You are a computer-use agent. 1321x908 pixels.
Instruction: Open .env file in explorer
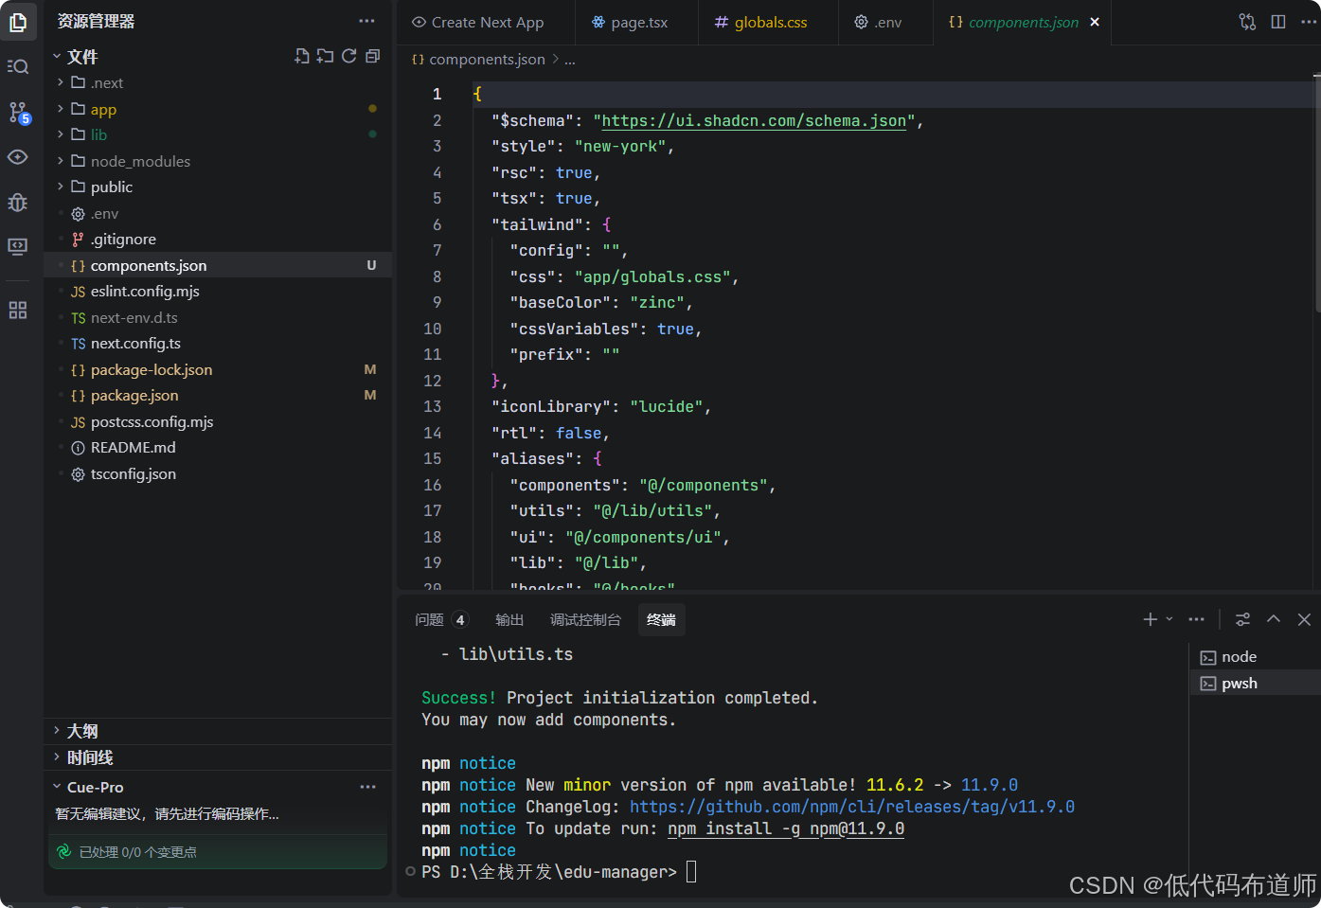pyautogui.click(x=218, y=214)
